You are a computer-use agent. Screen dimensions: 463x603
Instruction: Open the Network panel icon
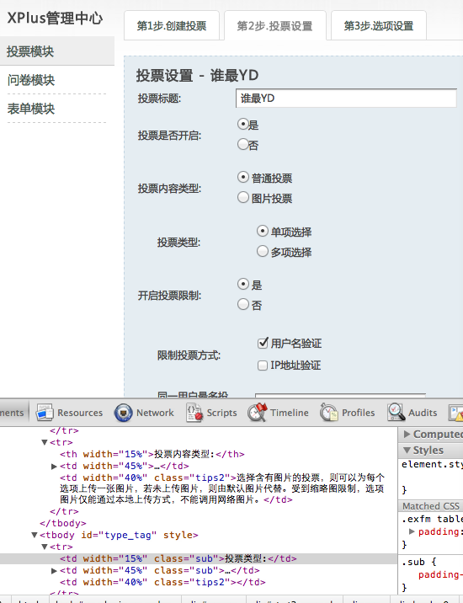coord(123,413)
